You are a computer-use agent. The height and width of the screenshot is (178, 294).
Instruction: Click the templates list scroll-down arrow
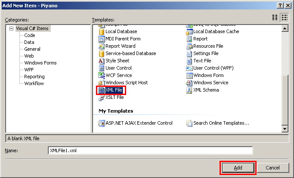[285, 129]
